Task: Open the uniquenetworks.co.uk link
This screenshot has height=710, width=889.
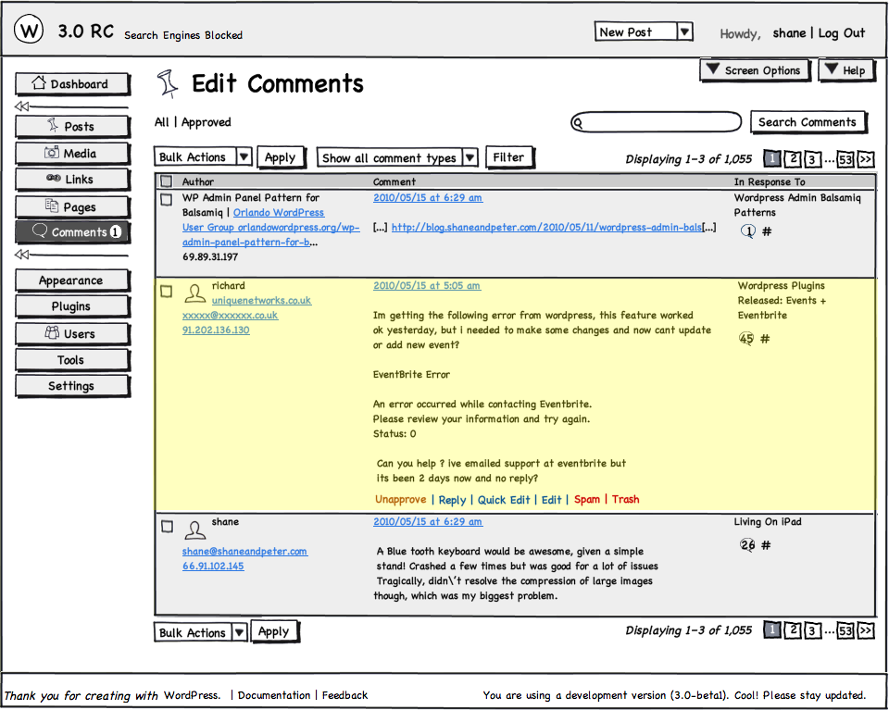Action: (261, 300)
